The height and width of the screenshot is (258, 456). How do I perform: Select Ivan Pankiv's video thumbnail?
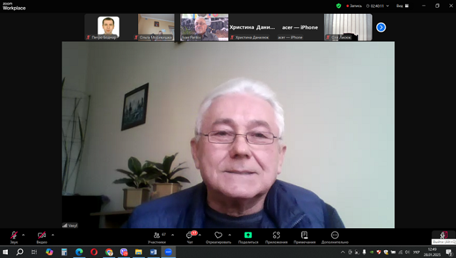[204, 27]
